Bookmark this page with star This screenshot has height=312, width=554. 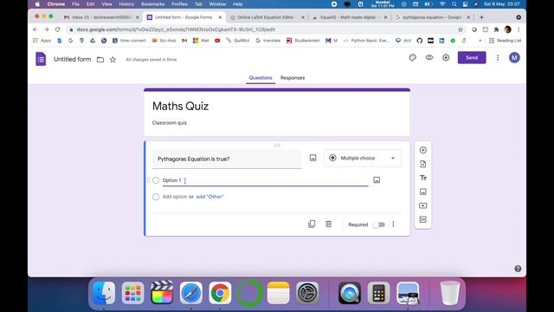click(x=461, y=29)
